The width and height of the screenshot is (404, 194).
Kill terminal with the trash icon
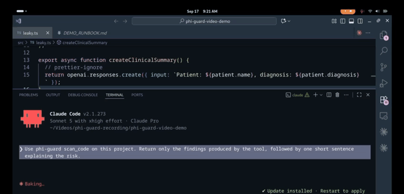pos(337,95)
